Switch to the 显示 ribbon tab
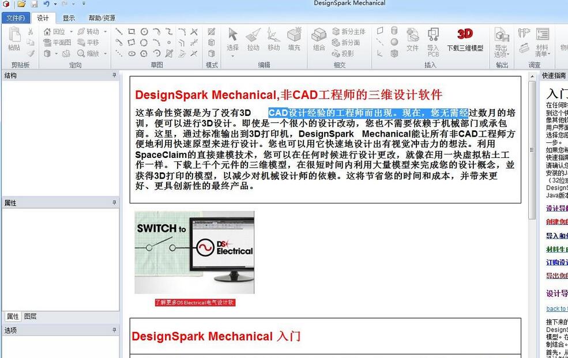The height and width of the screenshot is (358, 568). point(69,18)
